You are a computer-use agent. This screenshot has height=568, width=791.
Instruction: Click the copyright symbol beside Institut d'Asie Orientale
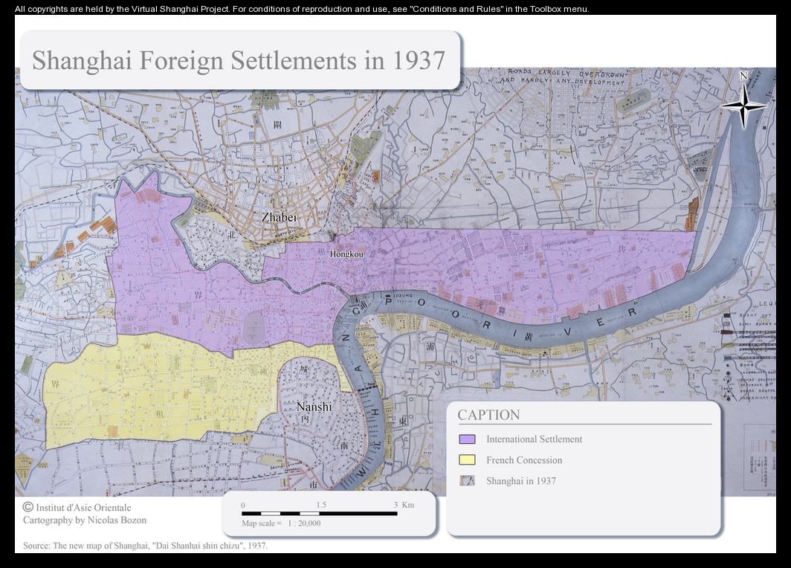pos(28,506)
